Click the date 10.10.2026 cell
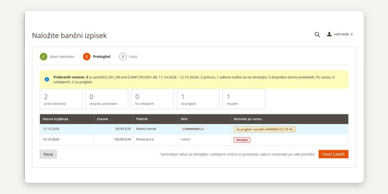 [67, 140]
